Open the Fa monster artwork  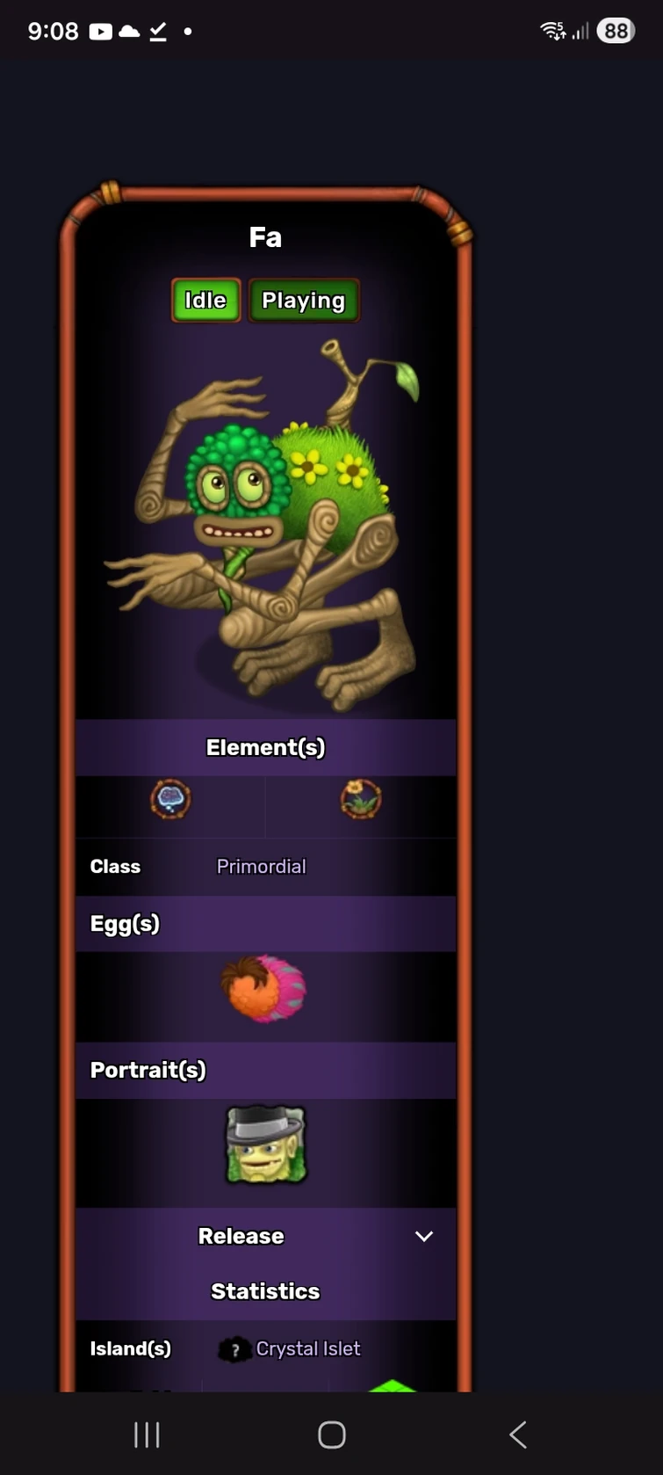(x=265, y=523)
